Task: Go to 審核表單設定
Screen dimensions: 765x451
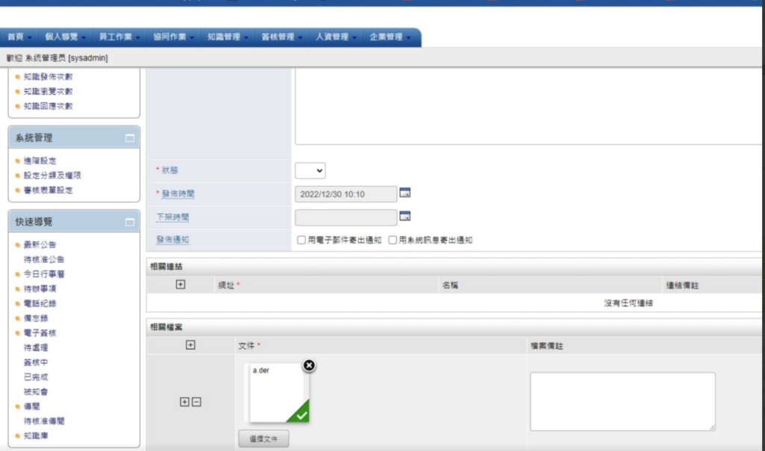Action: coord(49,190)
